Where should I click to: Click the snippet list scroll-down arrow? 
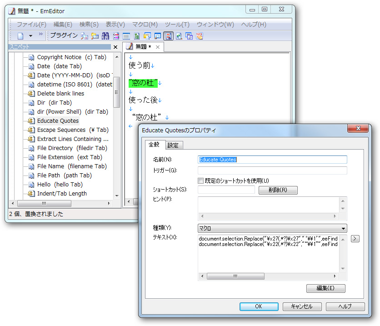click(x=117, y=196)
